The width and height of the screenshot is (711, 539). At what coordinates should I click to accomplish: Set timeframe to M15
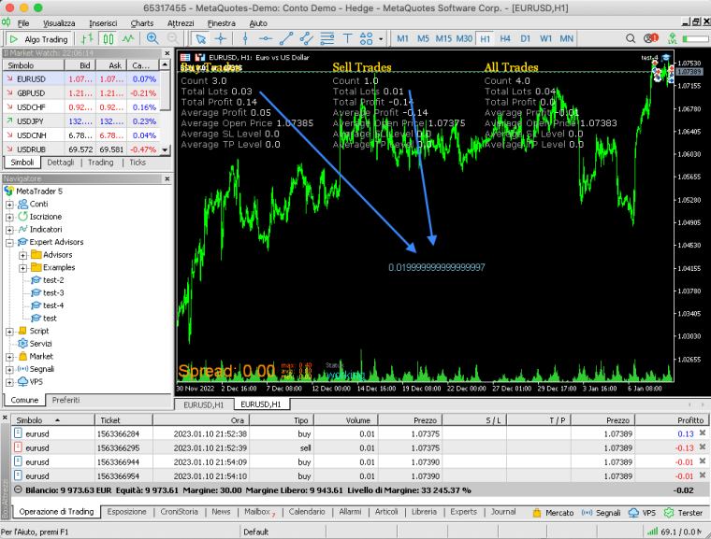[x=443, y=39]
